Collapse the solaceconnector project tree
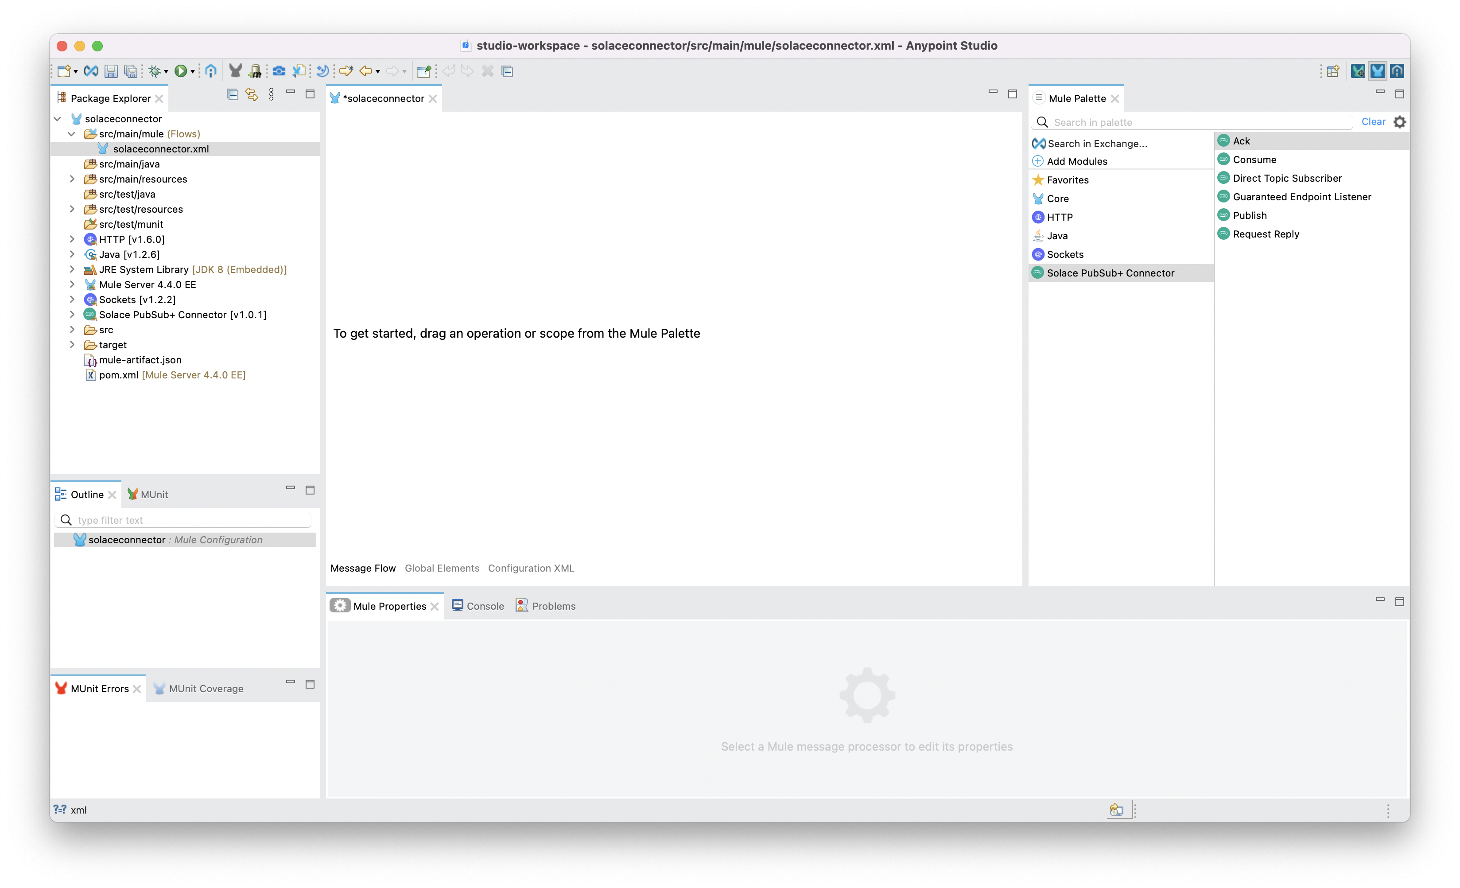 (58, 119)
